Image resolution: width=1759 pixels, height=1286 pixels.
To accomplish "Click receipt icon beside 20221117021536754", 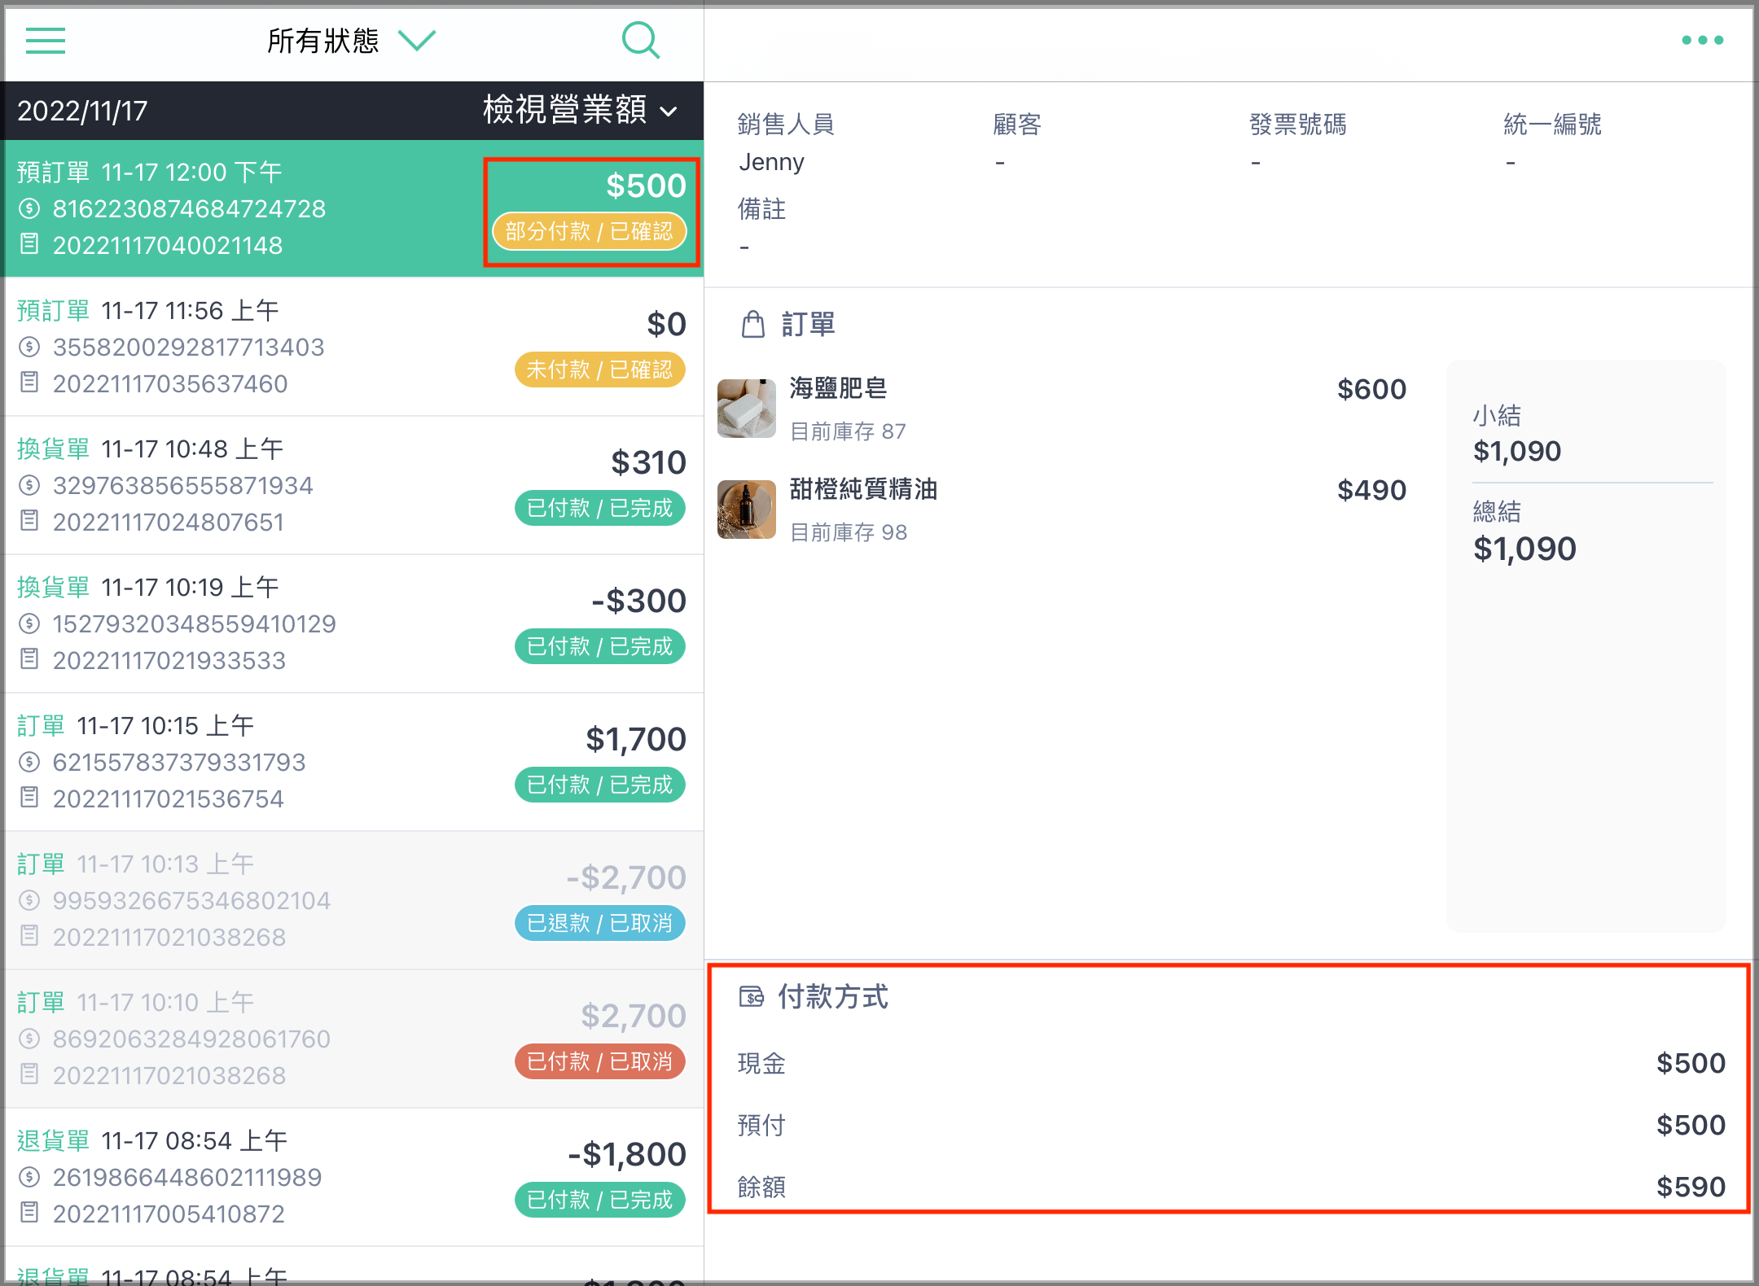I will click(x=29, y=797).
